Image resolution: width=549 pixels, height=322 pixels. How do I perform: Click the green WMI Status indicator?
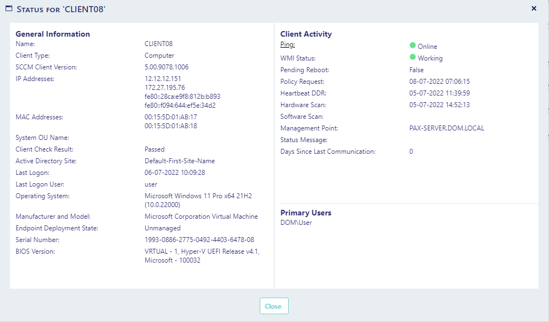click(413, 57)
